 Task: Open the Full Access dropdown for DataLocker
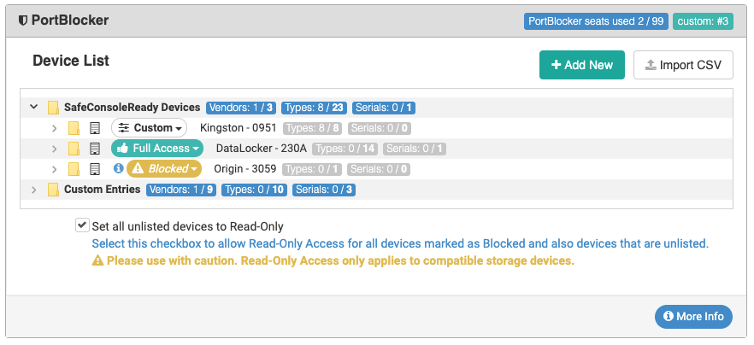click(x=157, y=149)
